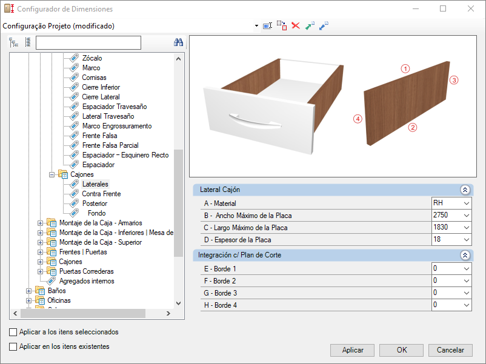486x364 pixels.
Task: Click the tree vertical scrollbar down arrow
Action: [178, 303]
